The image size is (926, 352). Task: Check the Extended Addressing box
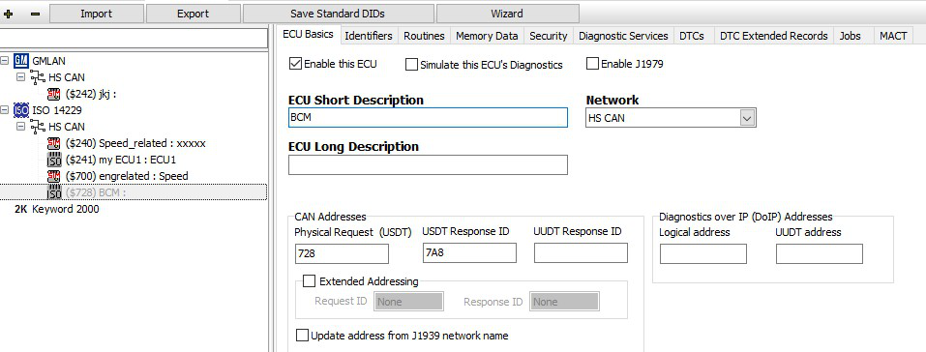tap(309, 281)
